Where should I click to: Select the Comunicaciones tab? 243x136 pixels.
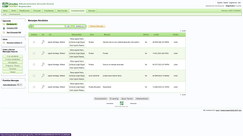[x=77, y=11]
